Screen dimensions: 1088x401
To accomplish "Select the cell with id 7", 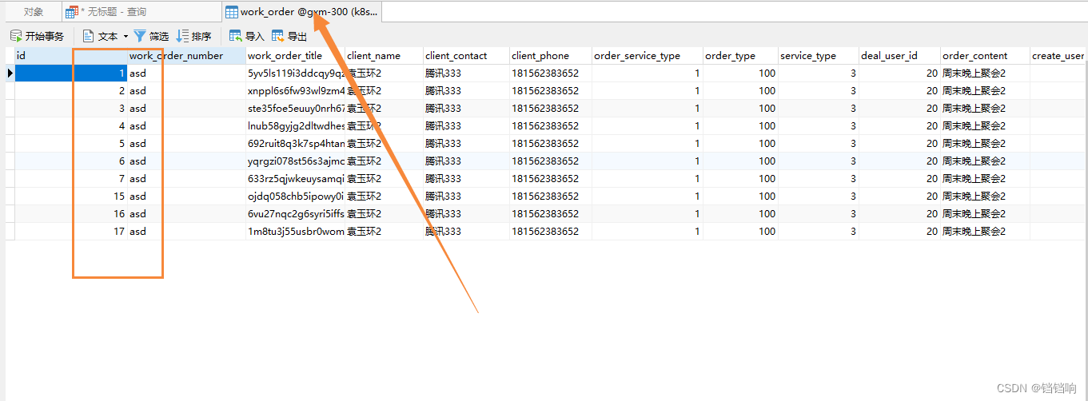I will (71, 178).
